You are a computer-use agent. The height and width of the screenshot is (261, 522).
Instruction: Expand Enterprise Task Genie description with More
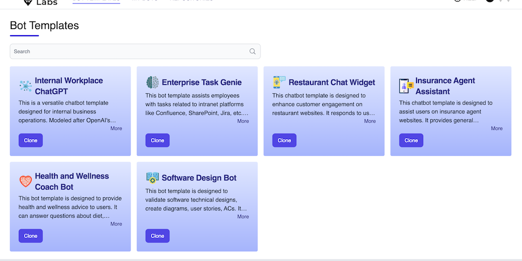[x=243, y=121]
